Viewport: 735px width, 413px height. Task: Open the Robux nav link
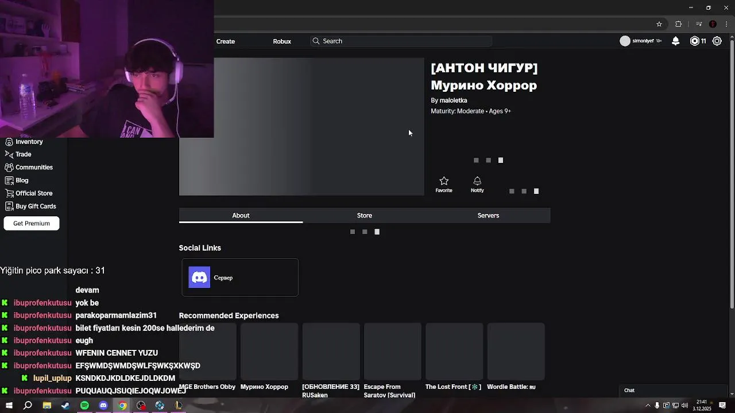(282, 41)
